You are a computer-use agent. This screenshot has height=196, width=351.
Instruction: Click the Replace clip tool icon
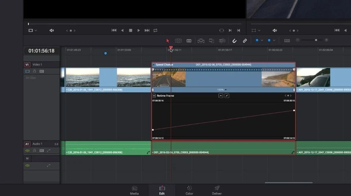point(222,41)
